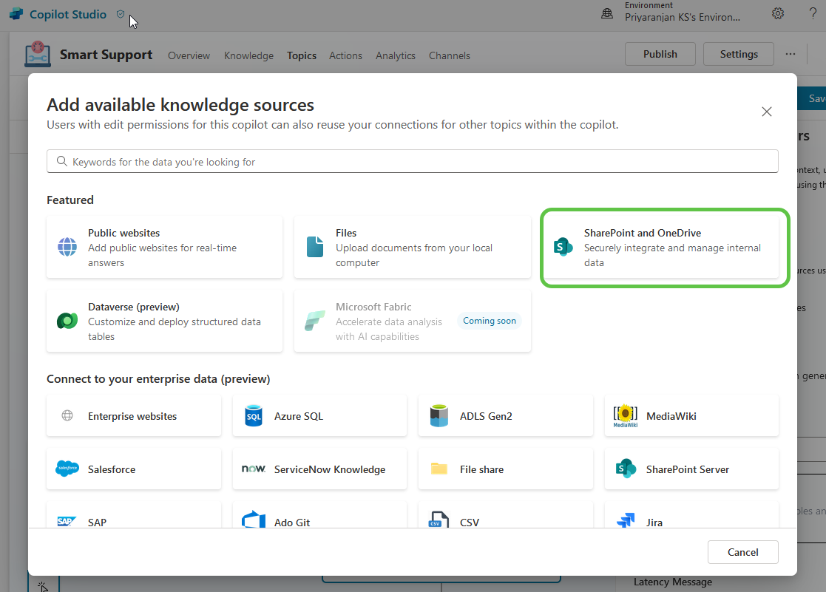The width and height of the screenshot is (826, 592).
Task: Open the Analytics tab
Action: click(x=395, y=55)
